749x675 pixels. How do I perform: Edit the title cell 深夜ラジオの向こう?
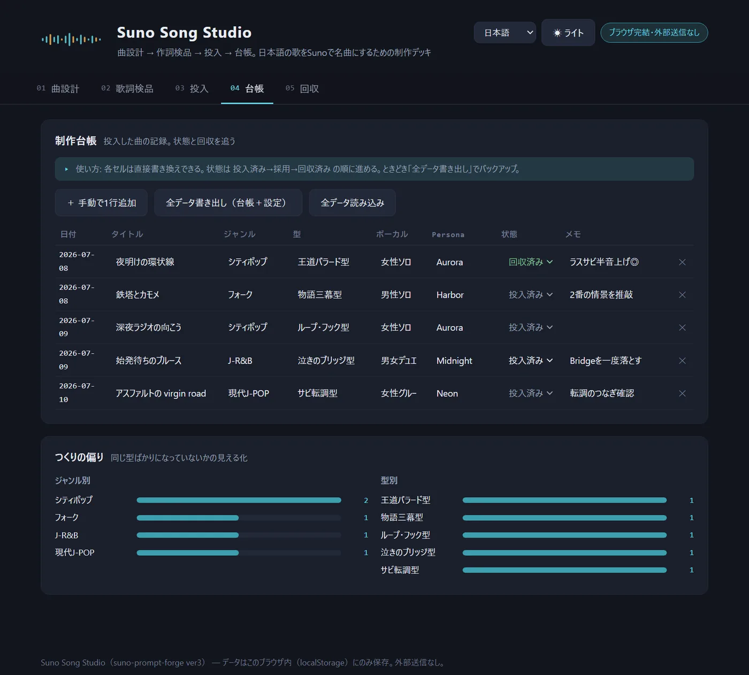point(163,328)
